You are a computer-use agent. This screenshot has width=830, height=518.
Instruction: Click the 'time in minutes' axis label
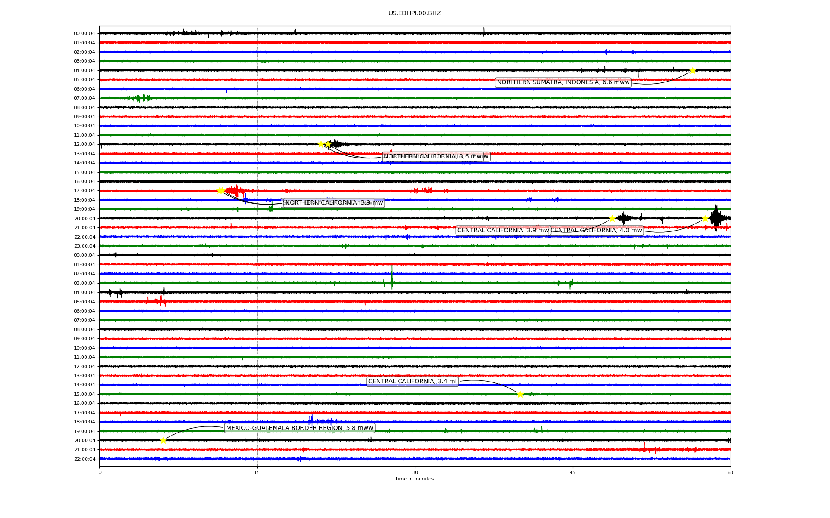coord(414,479)
